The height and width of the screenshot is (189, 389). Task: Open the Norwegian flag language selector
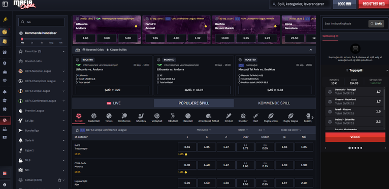coord(5,173)
